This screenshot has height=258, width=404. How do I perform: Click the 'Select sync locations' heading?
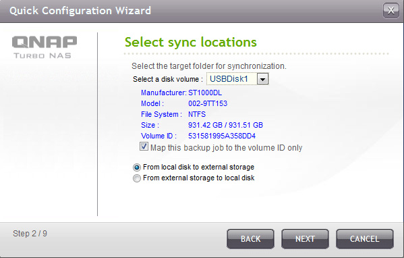click(x=191, y=43)
